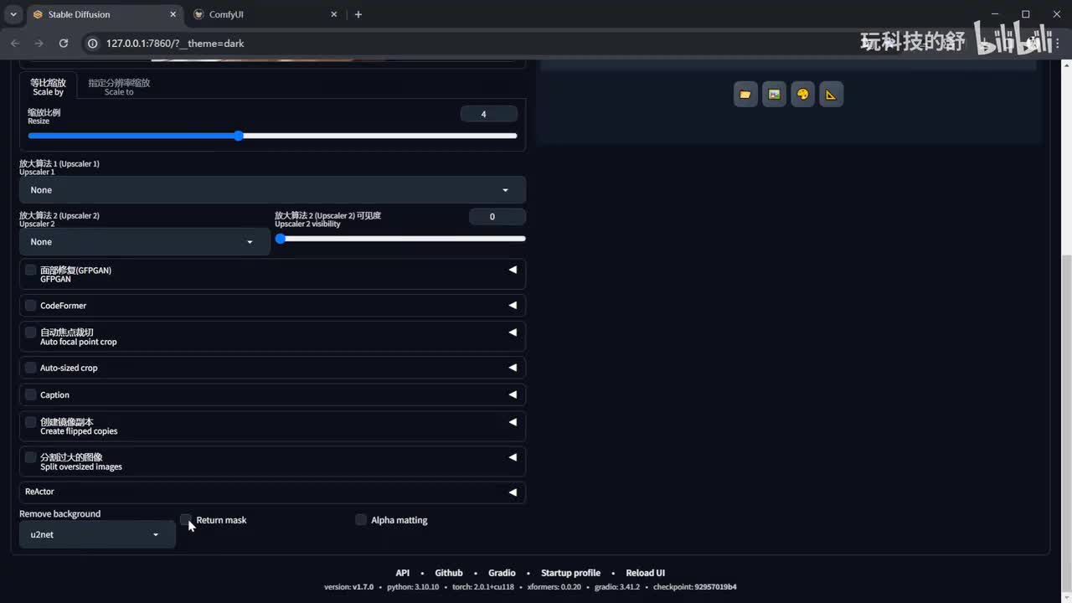Click the Upscaler 2 visibility slider
Screen dimensions: 1072x603
[402, 239]
